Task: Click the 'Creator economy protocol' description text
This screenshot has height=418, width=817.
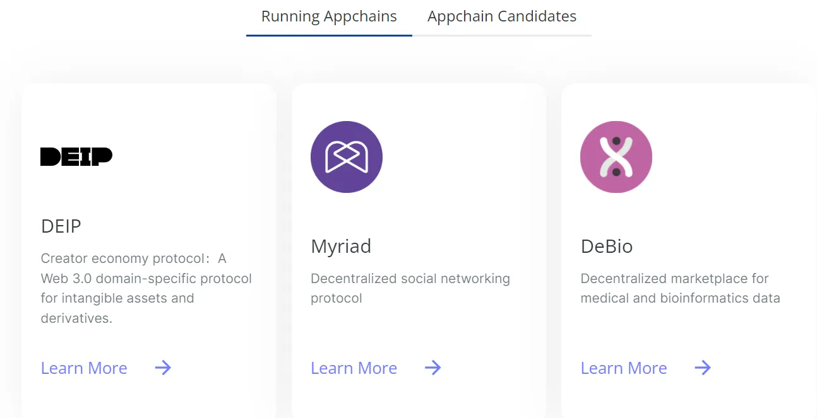Action: (146, 288)
